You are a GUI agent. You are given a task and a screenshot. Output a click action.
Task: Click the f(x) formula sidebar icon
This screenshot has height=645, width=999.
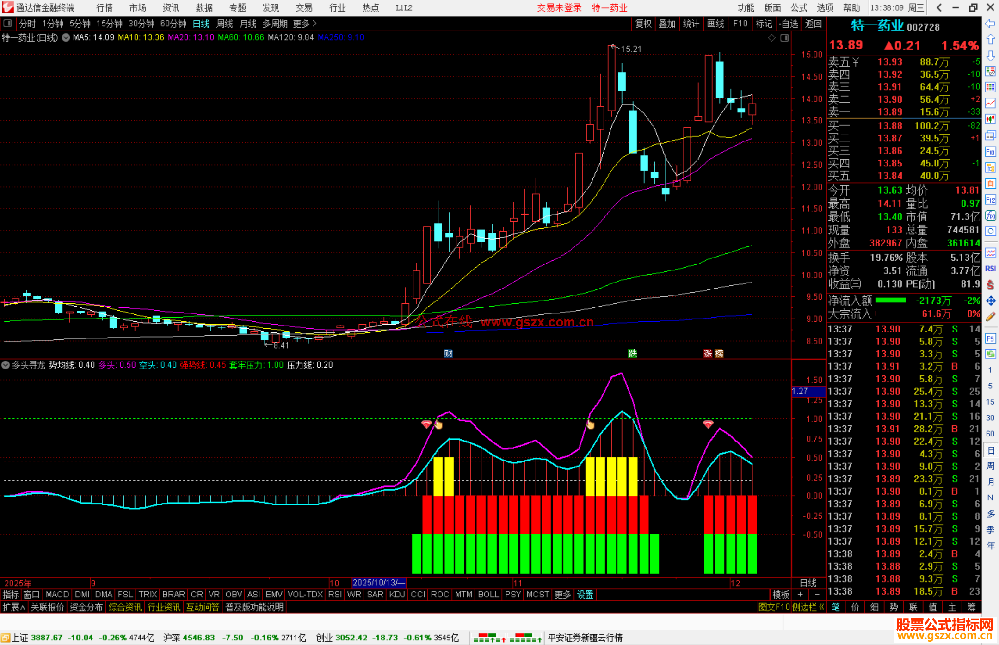[990, 215]
